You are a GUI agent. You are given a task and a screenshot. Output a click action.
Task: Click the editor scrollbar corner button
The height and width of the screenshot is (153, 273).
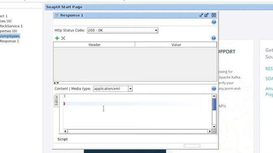[214, 131]
